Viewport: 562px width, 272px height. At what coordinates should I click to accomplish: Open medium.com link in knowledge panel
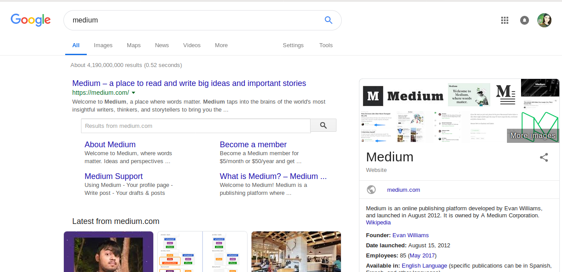tap(403, 190)
